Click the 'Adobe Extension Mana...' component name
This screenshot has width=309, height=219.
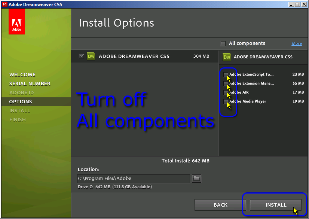coord(251,83)
